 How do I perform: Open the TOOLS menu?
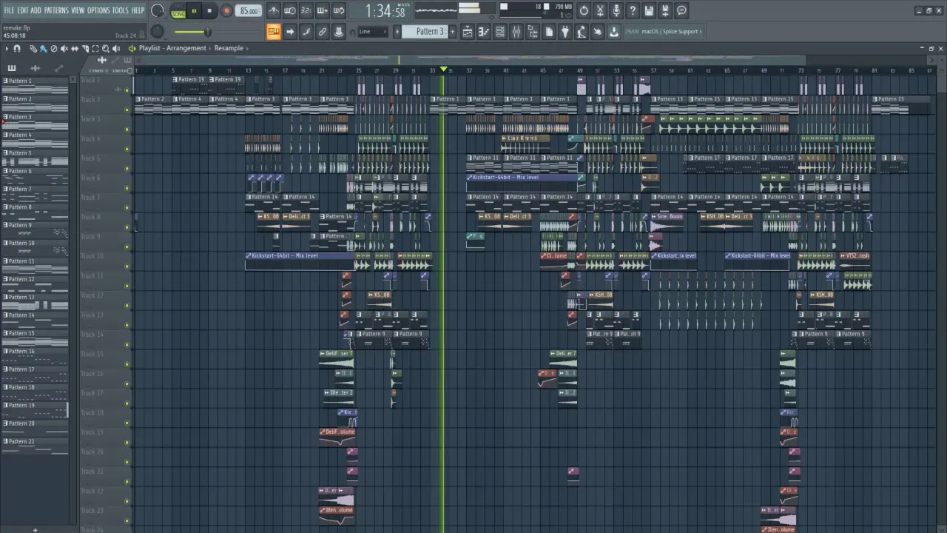[x=121, y=10]
